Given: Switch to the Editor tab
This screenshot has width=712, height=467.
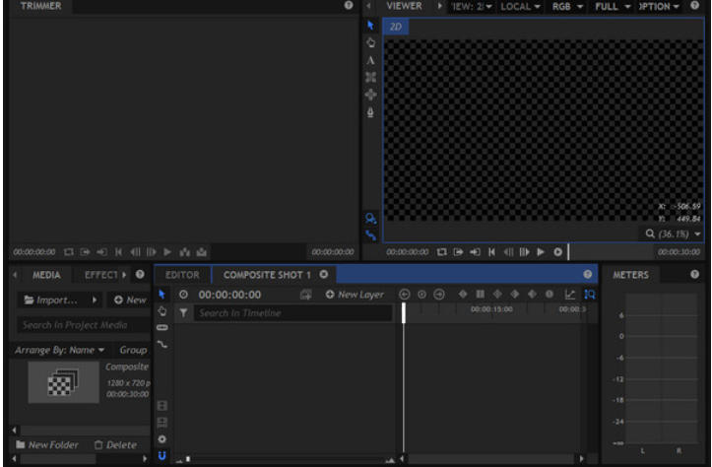Looking at the screenshot, I should point(182,275).
